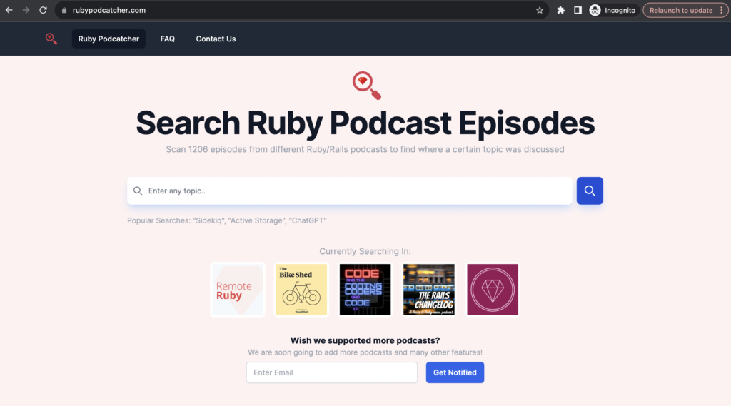Open the Contact Us navigation item

click(216, 39)
